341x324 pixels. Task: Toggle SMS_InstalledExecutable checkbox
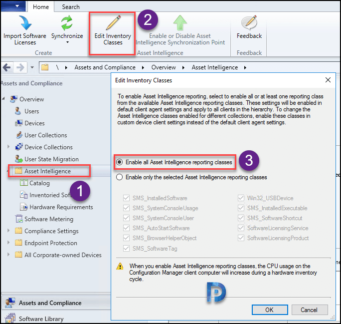tap(241, 208)
